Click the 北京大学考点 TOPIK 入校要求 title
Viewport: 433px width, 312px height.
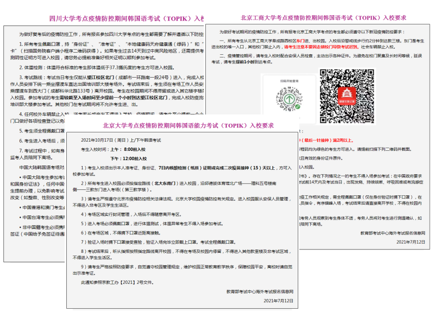pyautogui.click(x=188, y=125)
